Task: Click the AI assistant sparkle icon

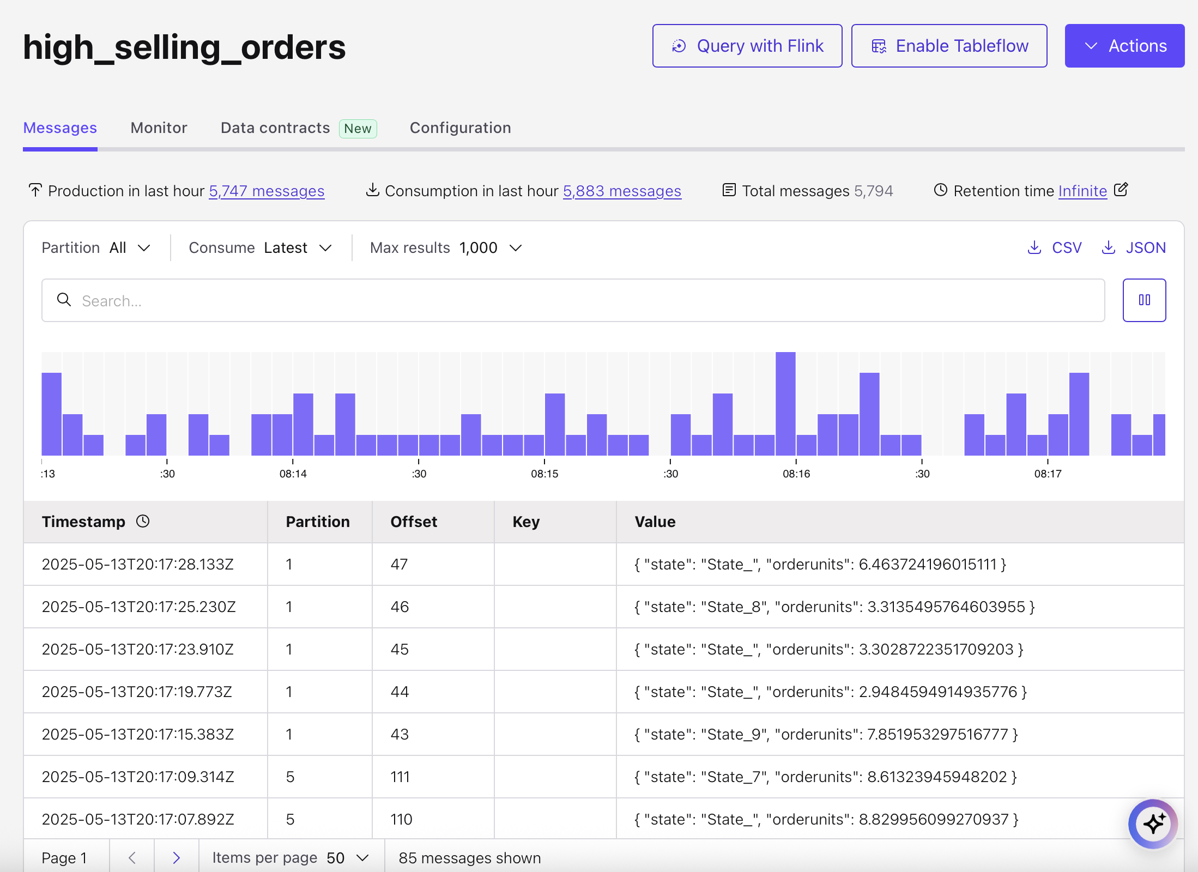Action: pyautogui.click(x=1152, y=823)
